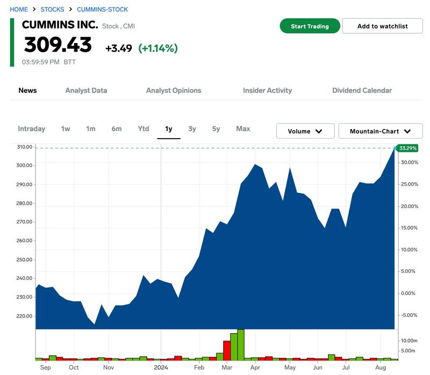
Task: Click the green 33.29% price marker
Action: tap(408, 148)
